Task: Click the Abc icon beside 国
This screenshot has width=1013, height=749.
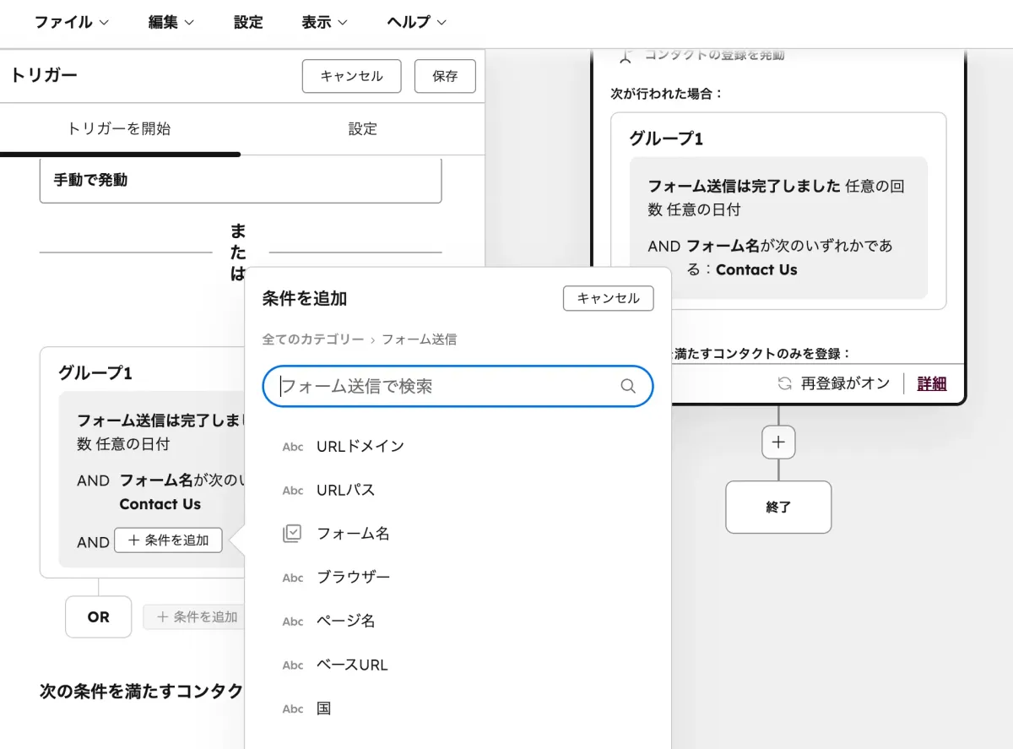Action: click(x=292, y=708)
